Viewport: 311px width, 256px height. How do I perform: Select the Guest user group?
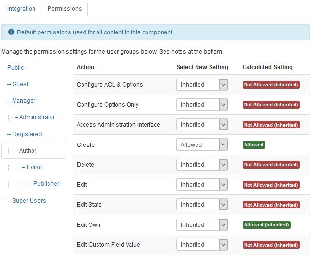point(18,84)
